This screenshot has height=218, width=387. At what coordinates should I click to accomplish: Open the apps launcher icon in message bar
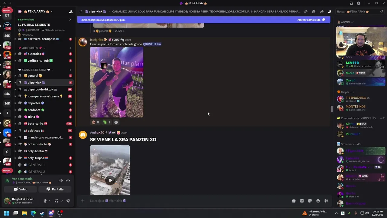pyautogui.click(x=326, y=201)
